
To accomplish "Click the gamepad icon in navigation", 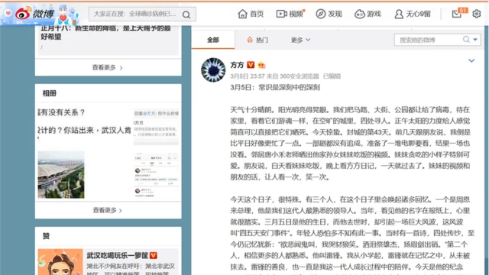I will pos(360,14).
